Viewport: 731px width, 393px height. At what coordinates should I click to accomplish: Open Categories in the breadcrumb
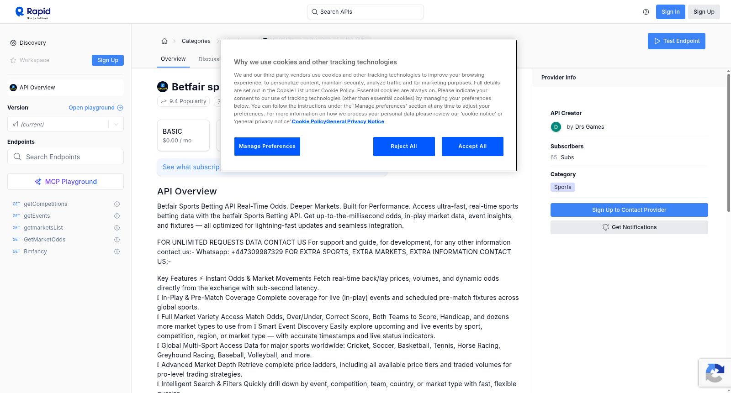point(196,41)
